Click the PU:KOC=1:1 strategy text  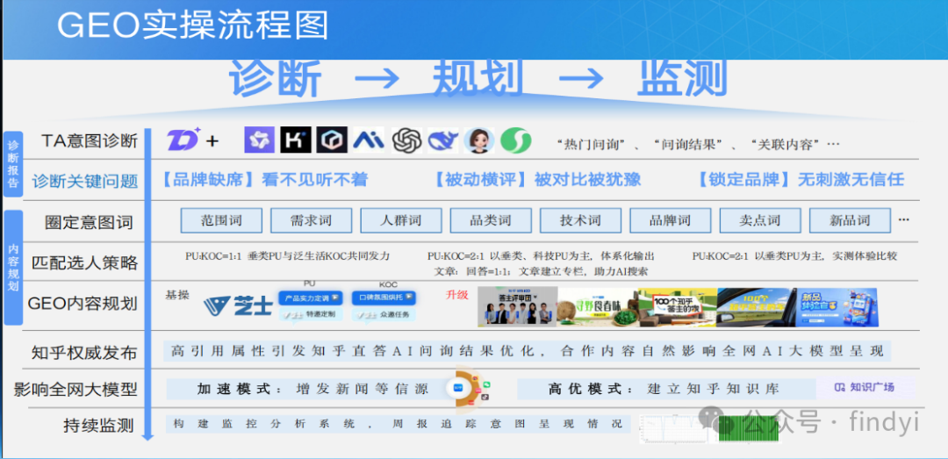287,255
